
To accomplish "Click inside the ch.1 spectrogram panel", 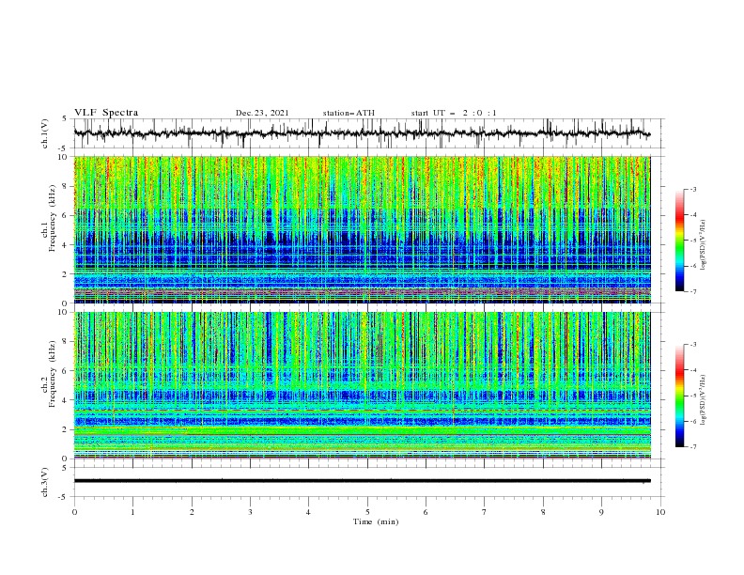I will [x=363, y=229].
